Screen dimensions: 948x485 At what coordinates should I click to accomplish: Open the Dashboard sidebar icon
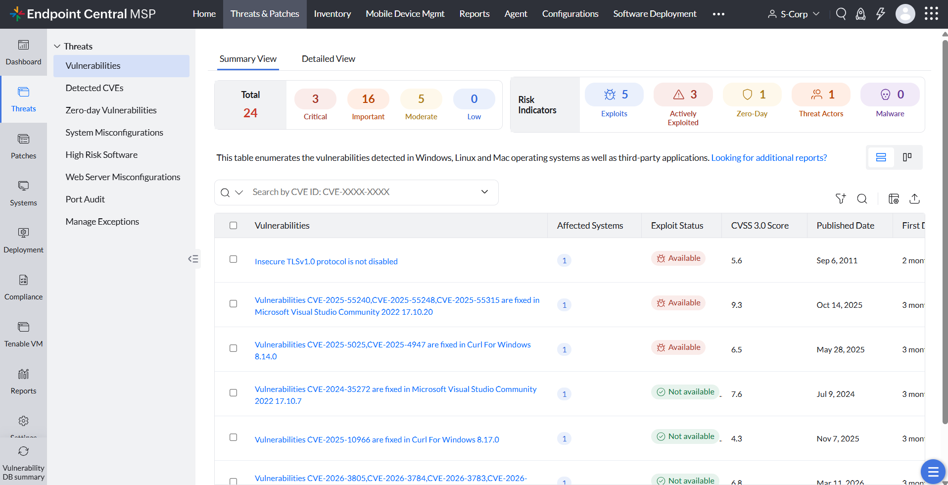coord(23,52)
